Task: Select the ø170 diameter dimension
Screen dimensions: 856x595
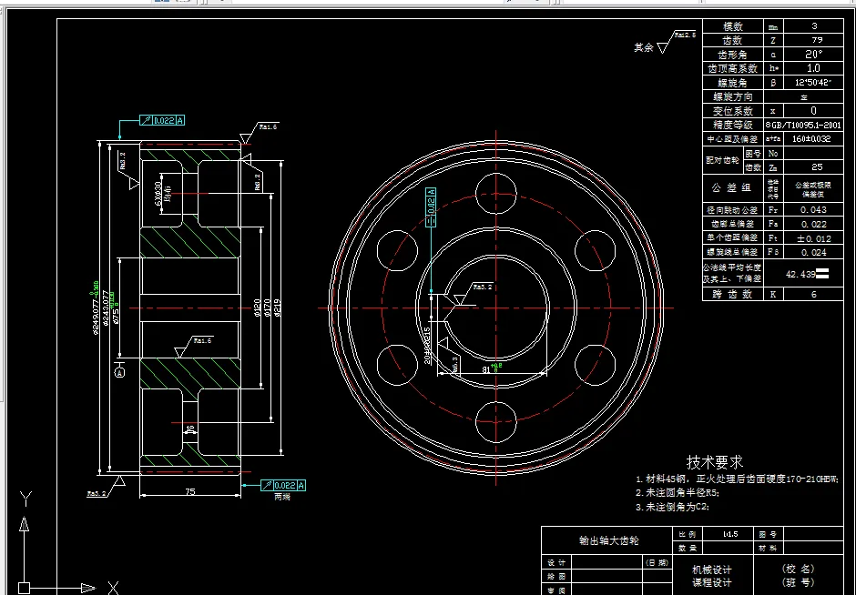Action: coord(267,308)
